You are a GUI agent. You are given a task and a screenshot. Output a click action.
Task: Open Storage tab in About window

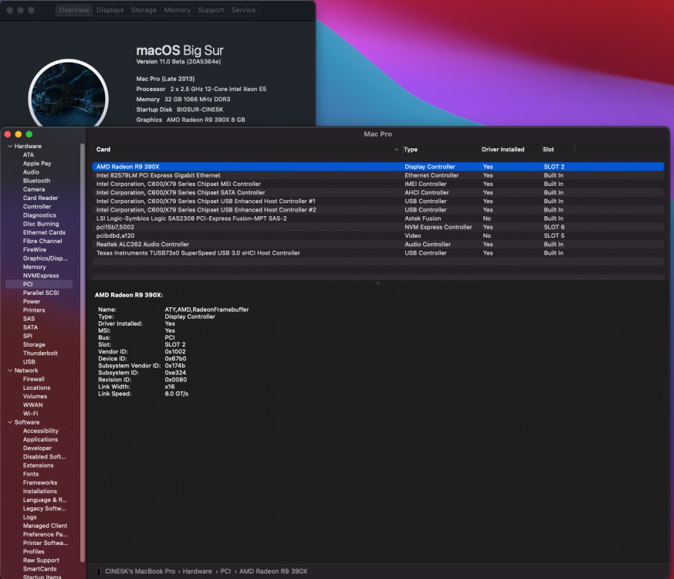144,10
